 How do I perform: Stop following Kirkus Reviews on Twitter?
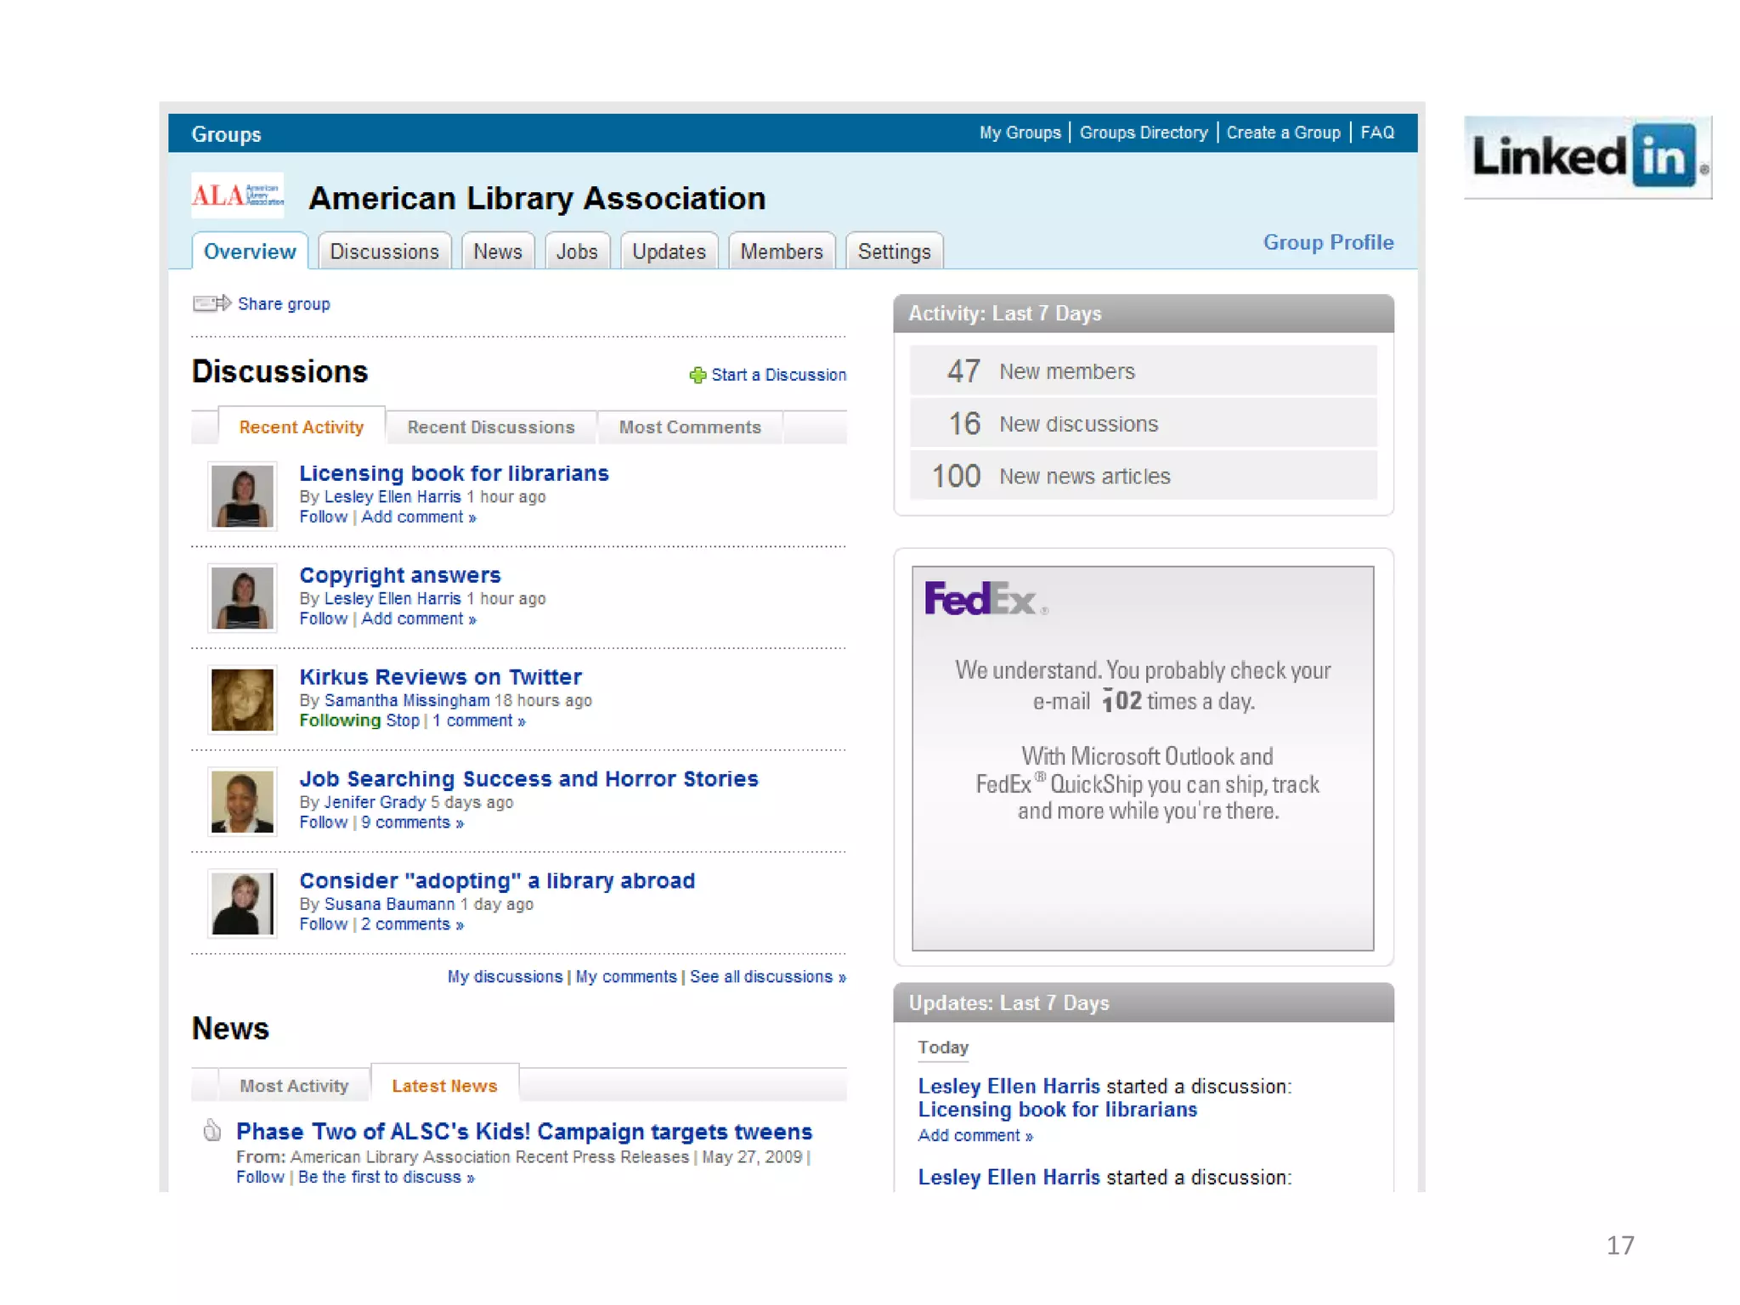403,720
